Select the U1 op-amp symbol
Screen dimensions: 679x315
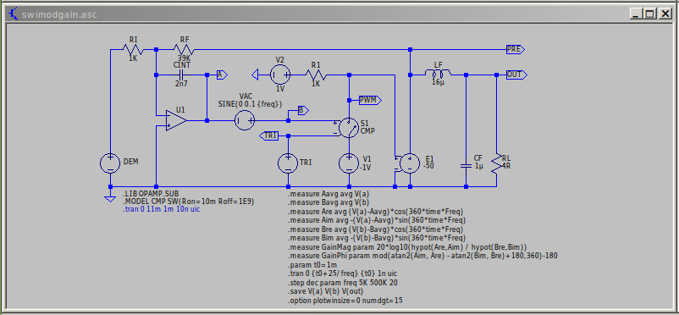pyautogui.click(x=176, y=120)
